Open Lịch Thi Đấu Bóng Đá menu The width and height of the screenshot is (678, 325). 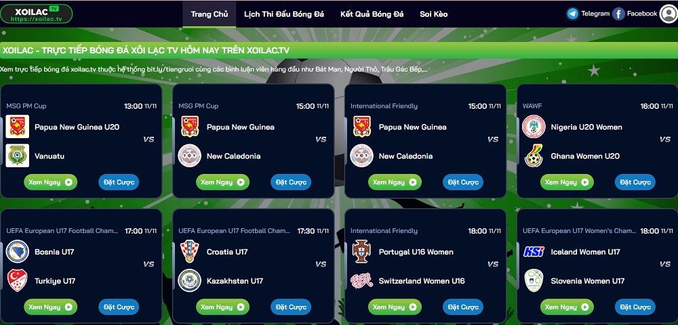(283, 14)
